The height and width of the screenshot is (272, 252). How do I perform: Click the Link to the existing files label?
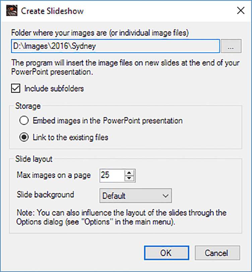[70, 137]
